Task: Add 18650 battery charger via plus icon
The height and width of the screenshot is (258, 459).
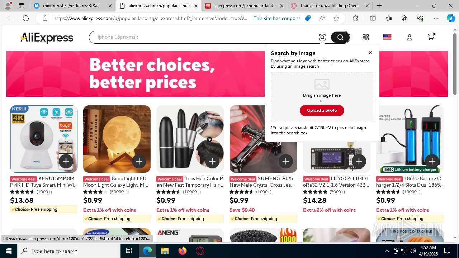Action: pyautogui.click(x=432, y=161)
